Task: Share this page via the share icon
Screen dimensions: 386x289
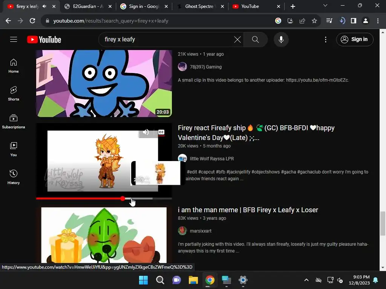Action: [302, 21]
